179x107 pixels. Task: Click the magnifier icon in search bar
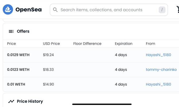coord(55,10)
